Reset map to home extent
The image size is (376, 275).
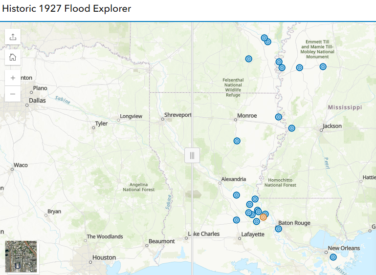[x=13, y=57]
